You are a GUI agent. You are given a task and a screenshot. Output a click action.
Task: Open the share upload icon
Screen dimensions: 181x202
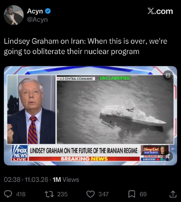173,194
